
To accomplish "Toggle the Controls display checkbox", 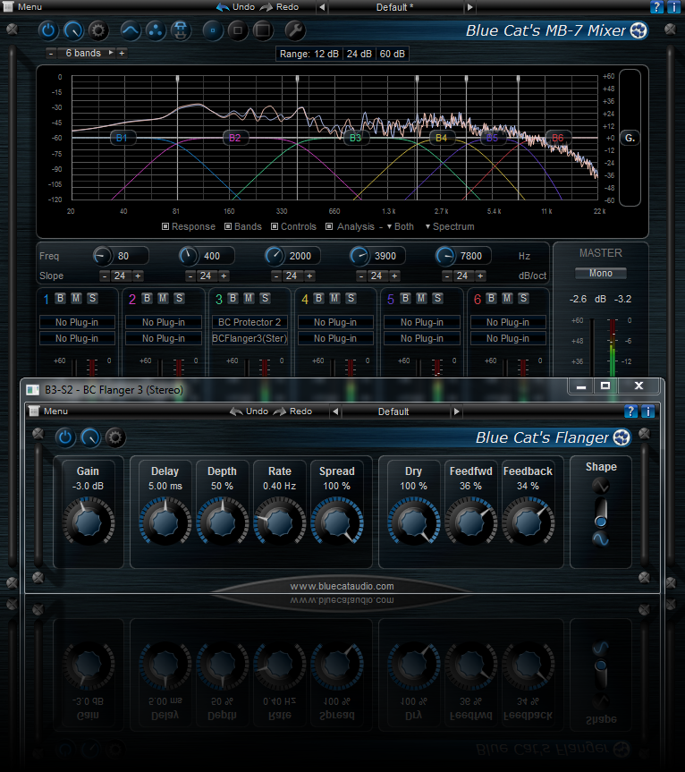I will (275, 226).
